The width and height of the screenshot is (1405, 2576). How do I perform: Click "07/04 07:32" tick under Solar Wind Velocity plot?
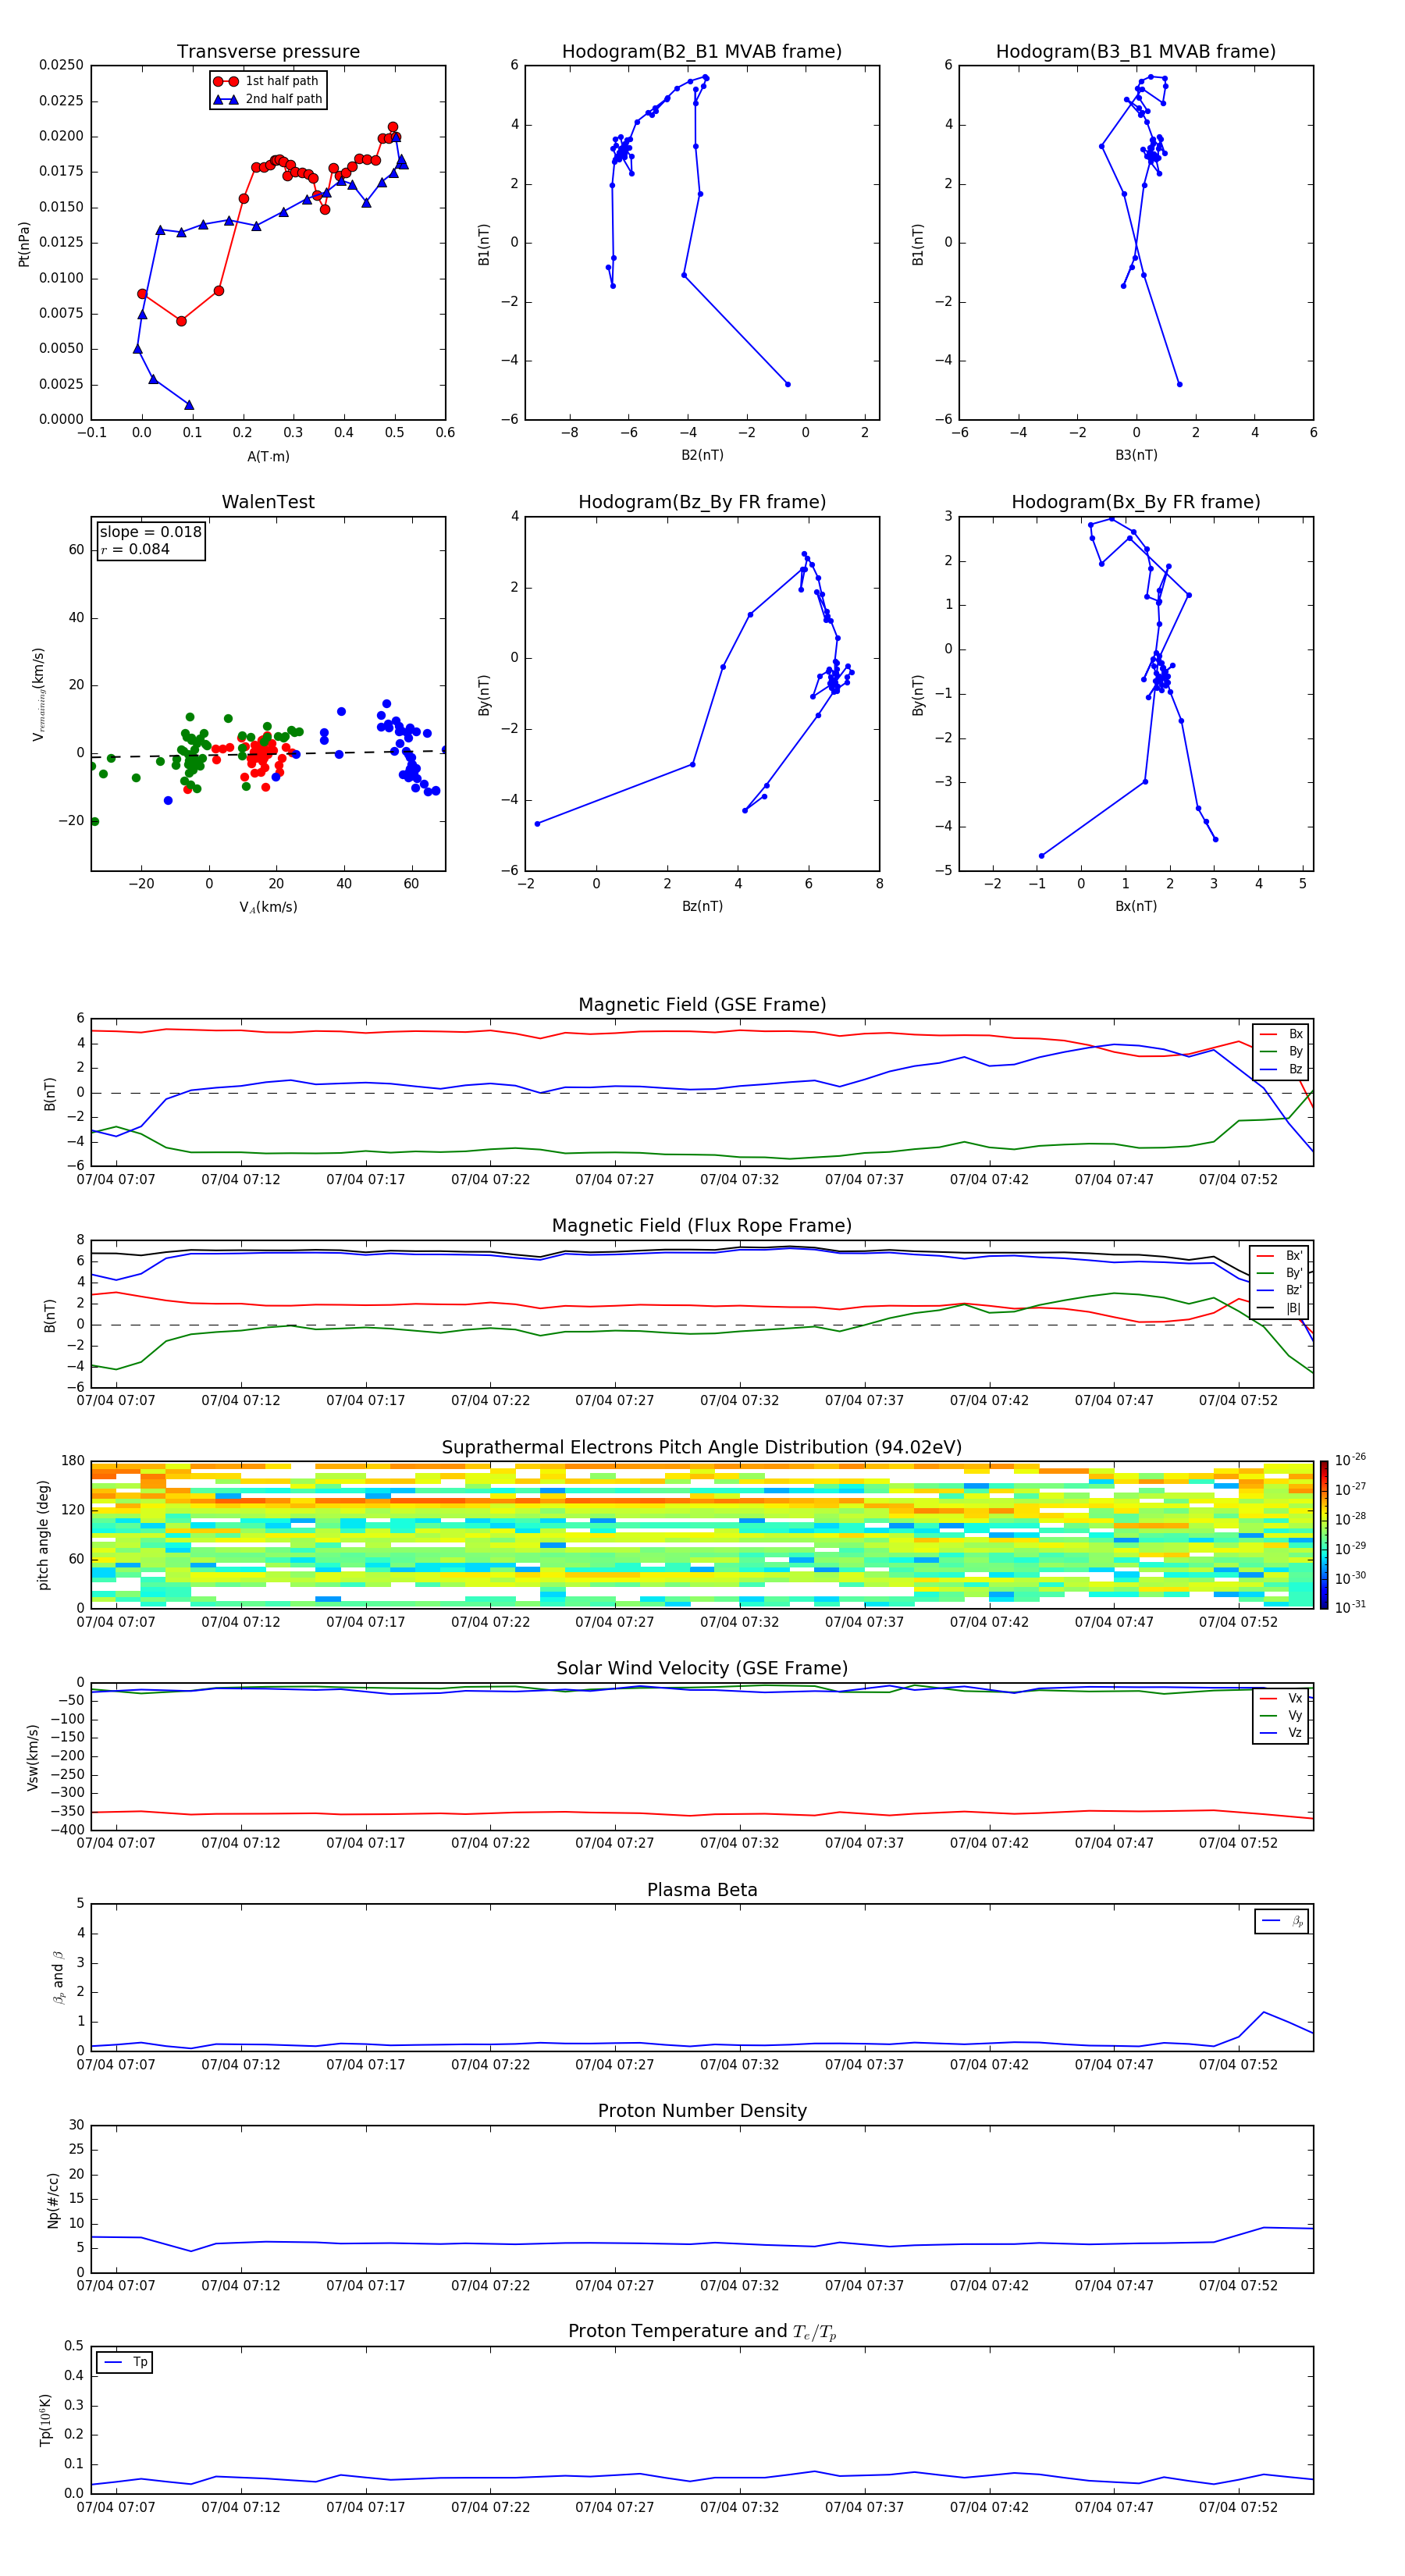739,1843
